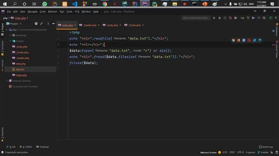The width and height of the screenshot is (279, 156).
Task: Open WhatsApp from Windows taskbar
Action: [x=44, y=4]
